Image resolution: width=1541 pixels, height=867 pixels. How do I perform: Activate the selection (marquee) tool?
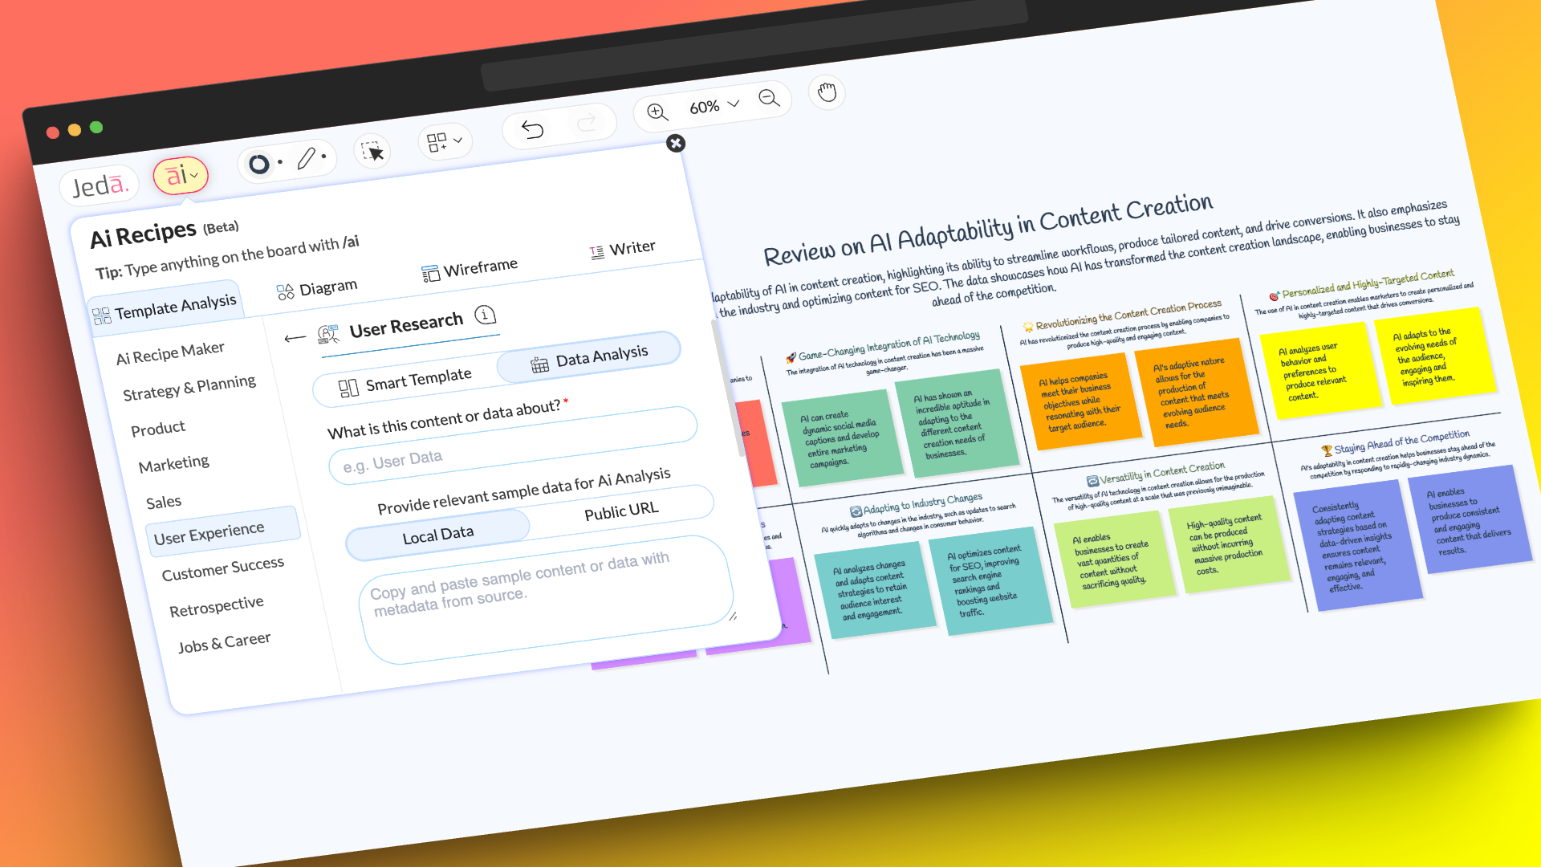point(372,151)
